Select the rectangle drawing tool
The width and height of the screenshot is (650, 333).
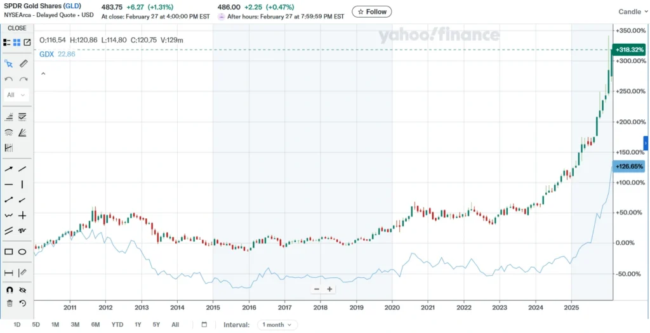[x=9, y=252]
